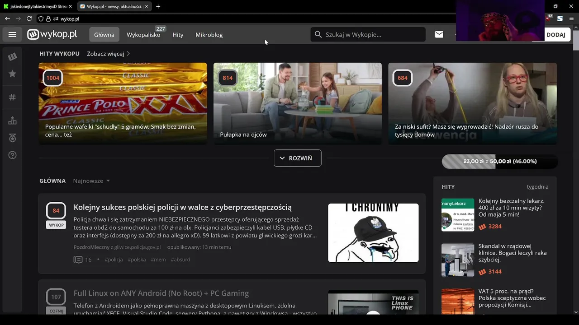Viewport: 579px width, 325px height.
Task: Open znanyLekarz hit thumbnail
Action: (x=458, y=215)
